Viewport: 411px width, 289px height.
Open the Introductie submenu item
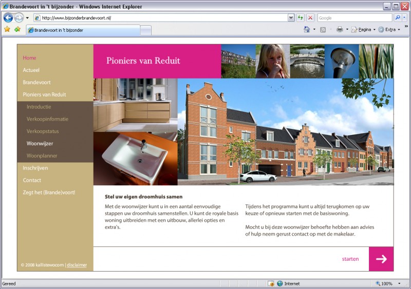(39, 107)
